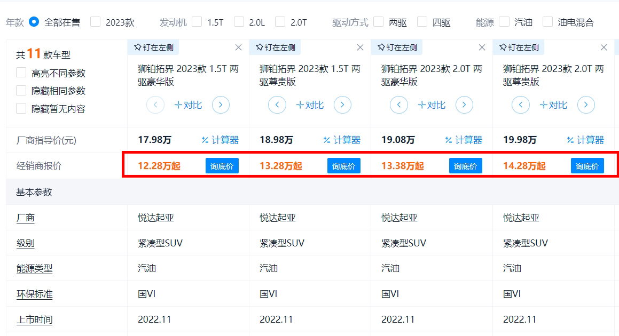Click the 经销商报价 row label
Screen dimensions: 619x336
click(38, 166)
